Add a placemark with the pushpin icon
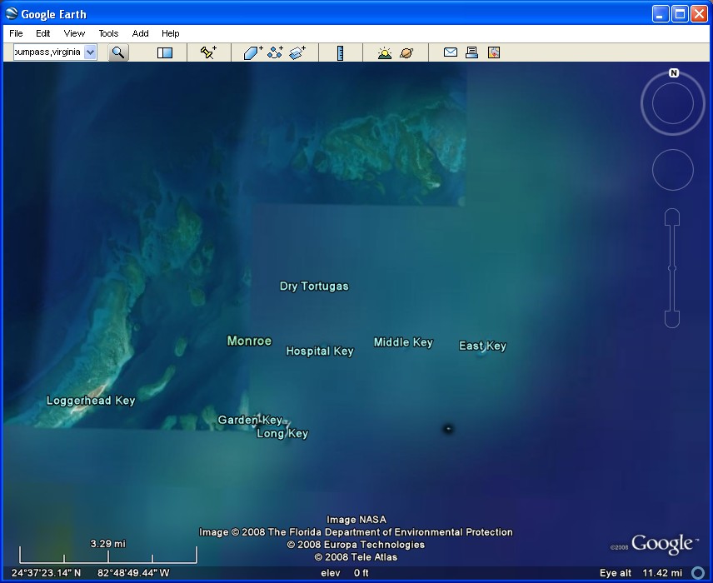The image size is (713, 583). [208, 52]
